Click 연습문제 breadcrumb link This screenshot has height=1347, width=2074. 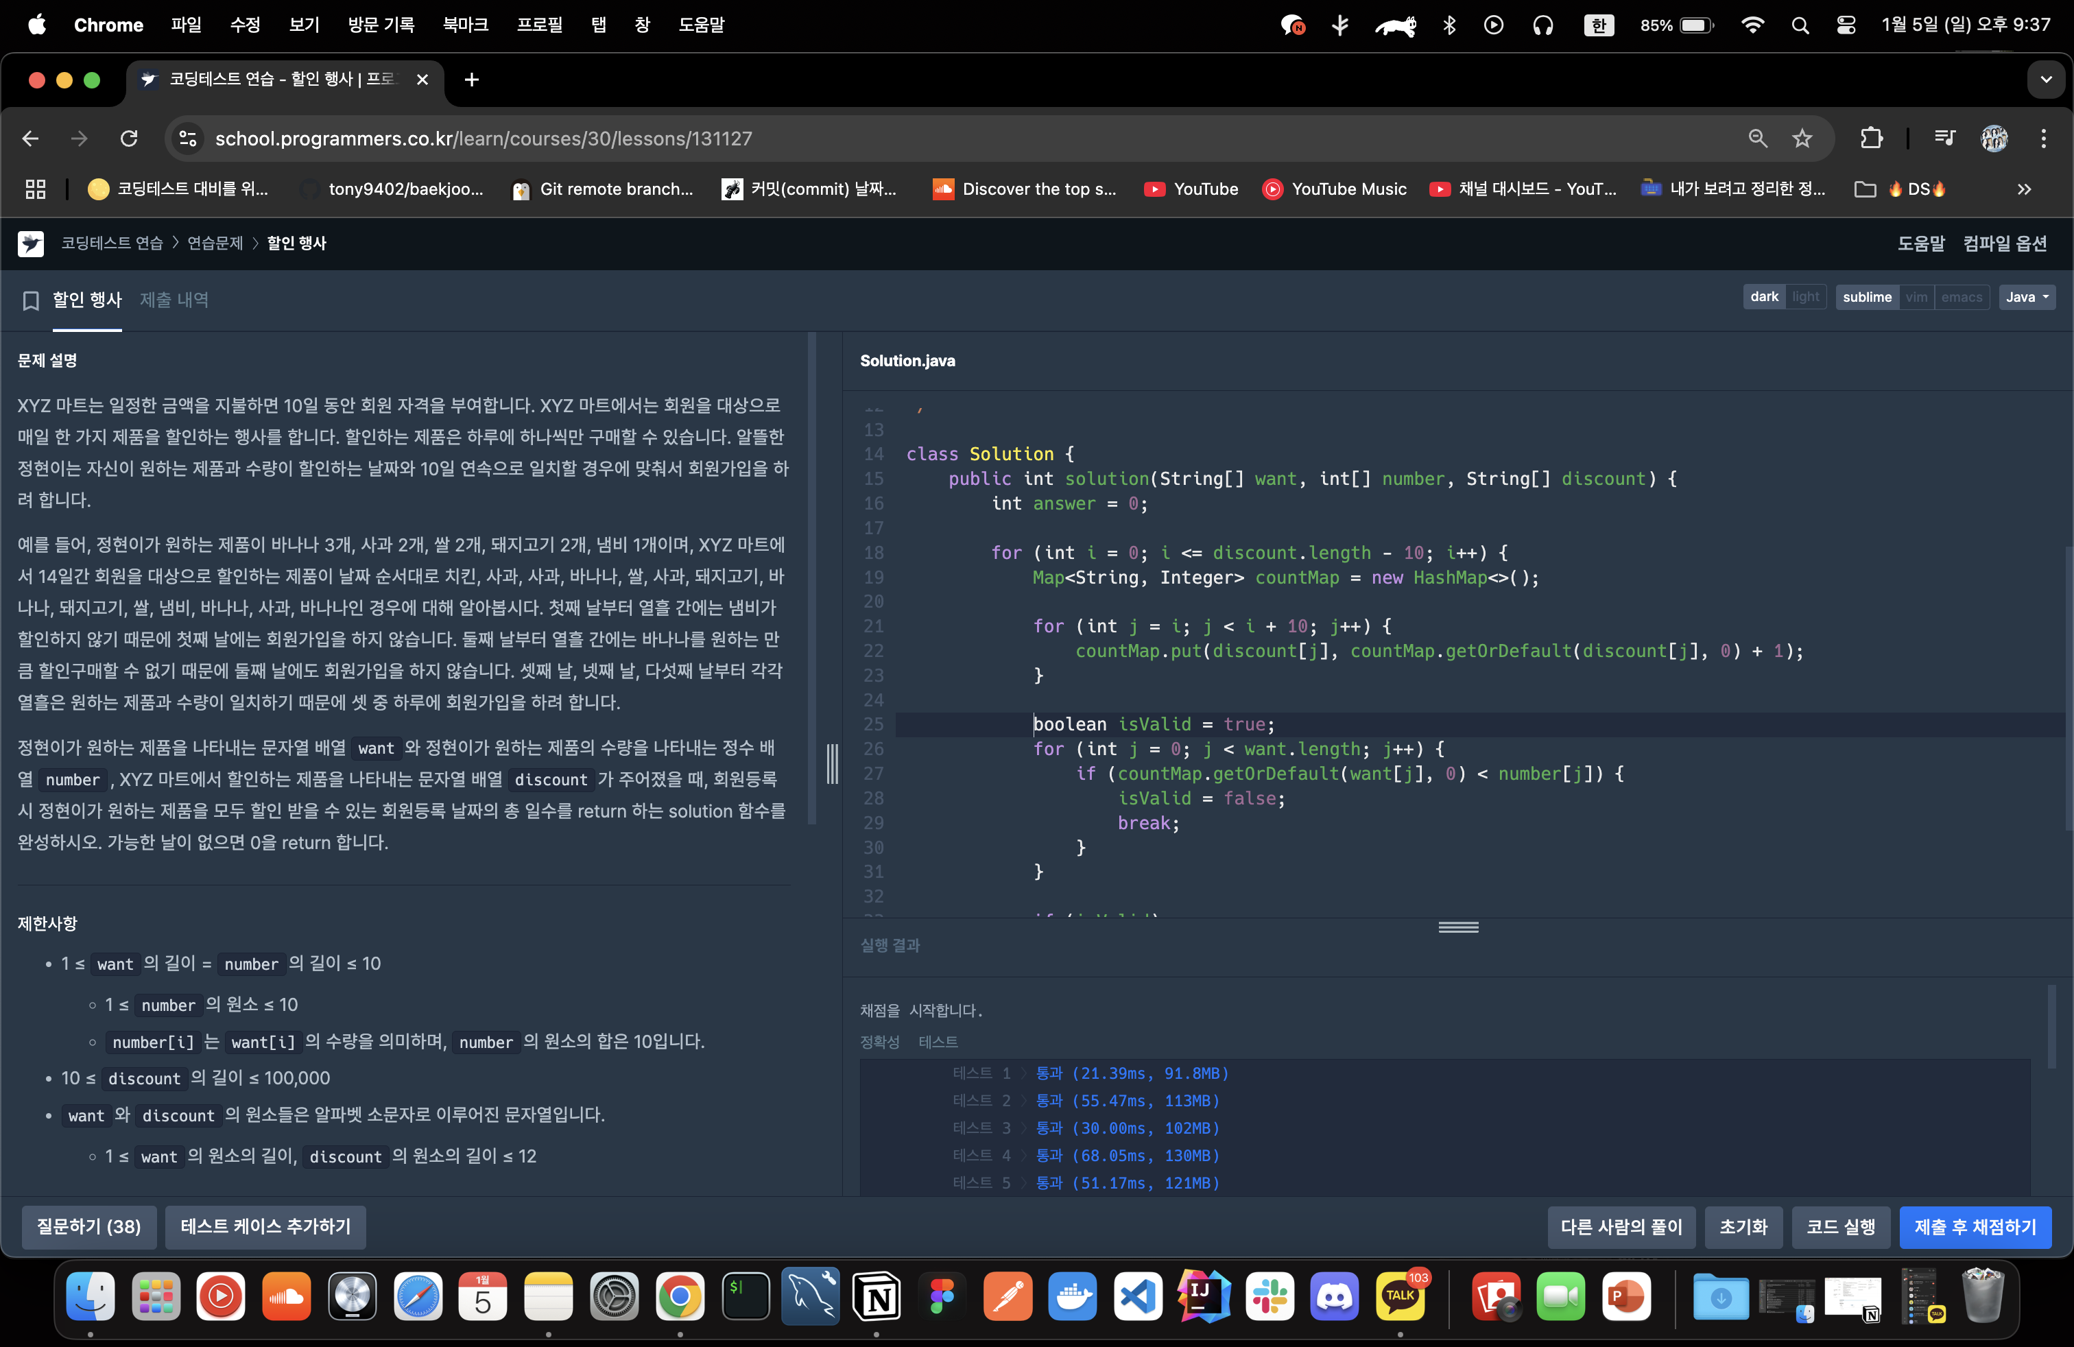point(215,243)
